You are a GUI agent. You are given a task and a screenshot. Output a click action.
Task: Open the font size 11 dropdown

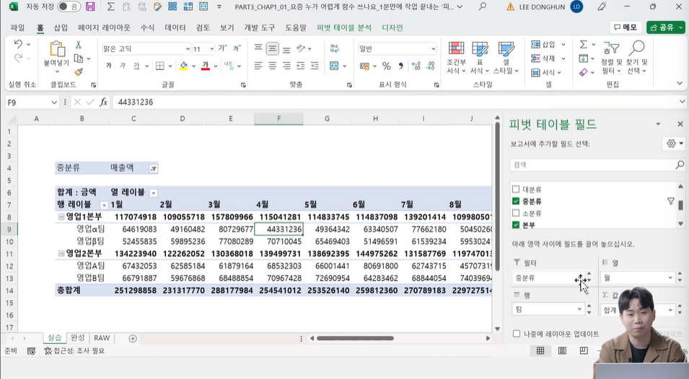[x=212, y=49]
